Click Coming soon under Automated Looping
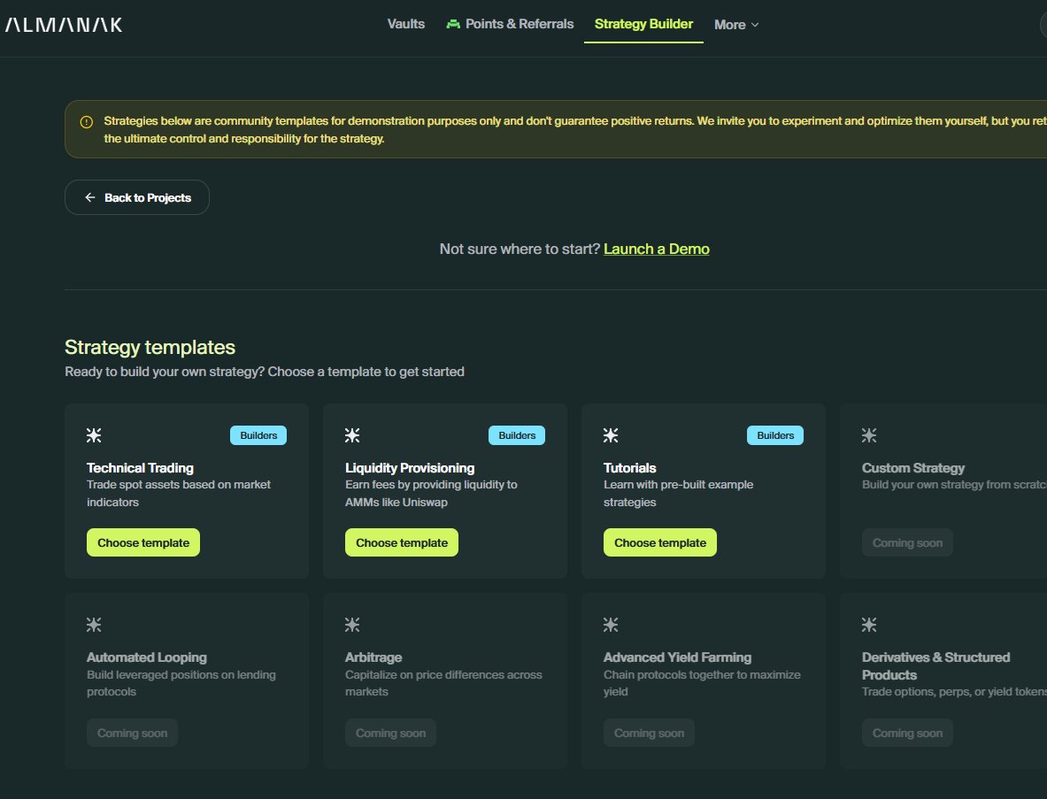Screen dimensions: 1047x799 (132, 733)
